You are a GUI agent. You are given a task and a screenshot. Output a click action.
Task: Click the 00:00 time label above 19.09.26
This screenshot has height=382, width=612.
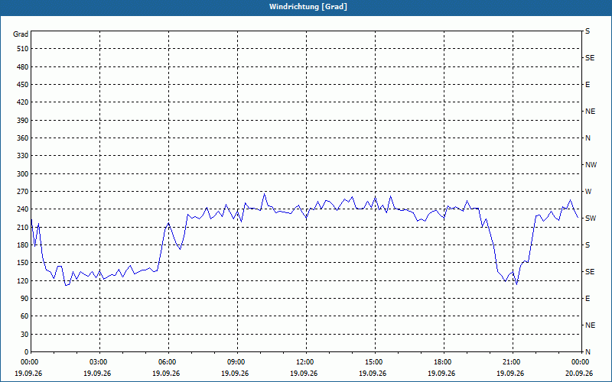pyautogui.click(x=28, y=361)
